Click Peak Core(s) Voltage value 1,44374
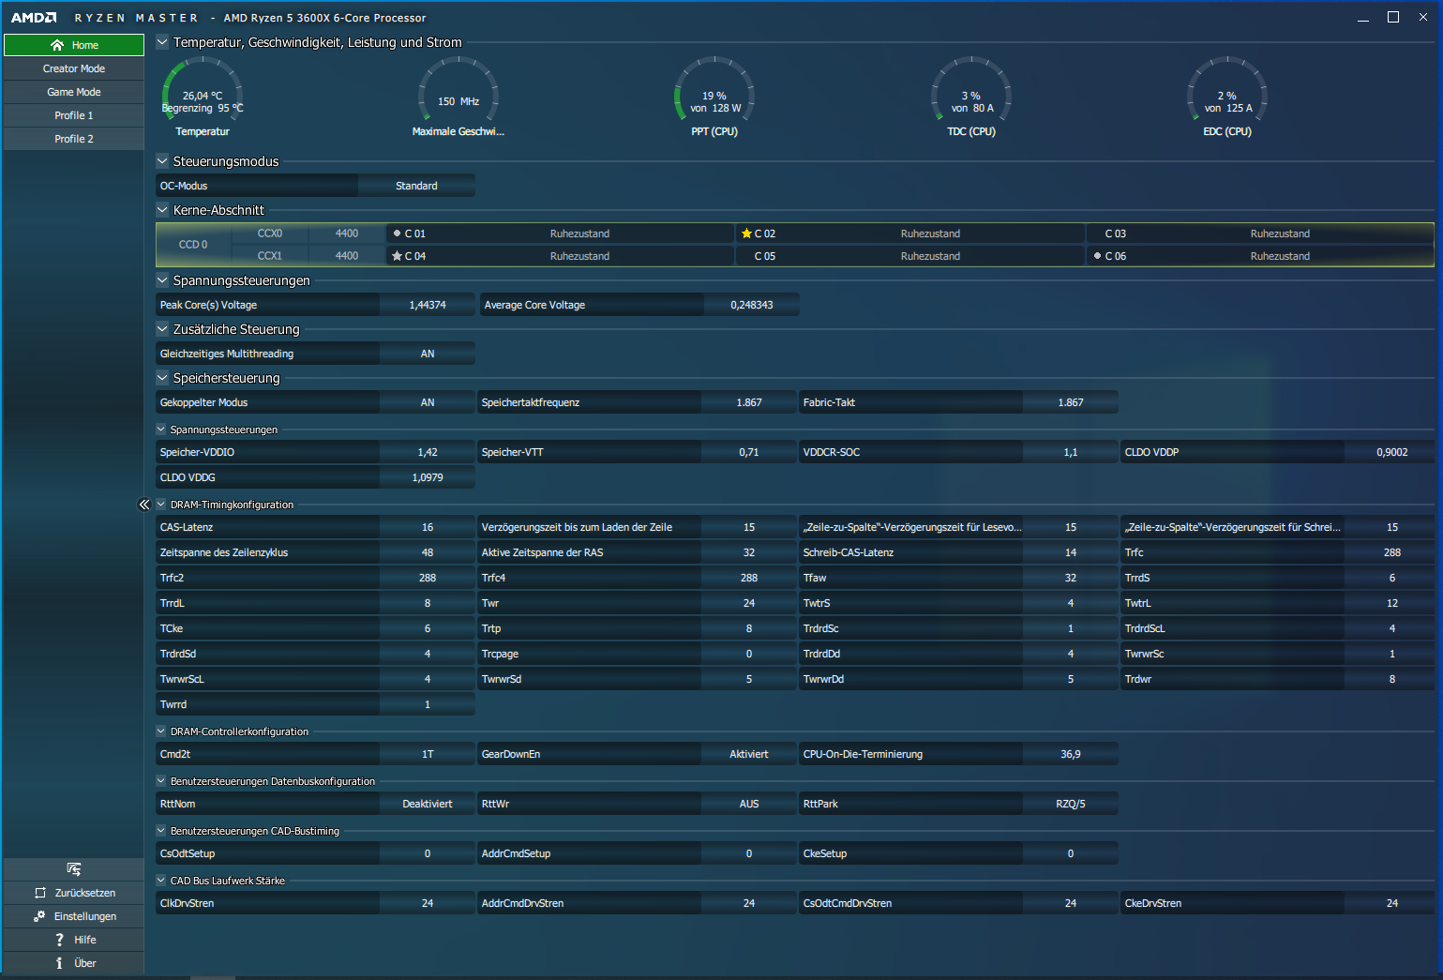Screen dimensions: 1443x980 tap(428, 305)
